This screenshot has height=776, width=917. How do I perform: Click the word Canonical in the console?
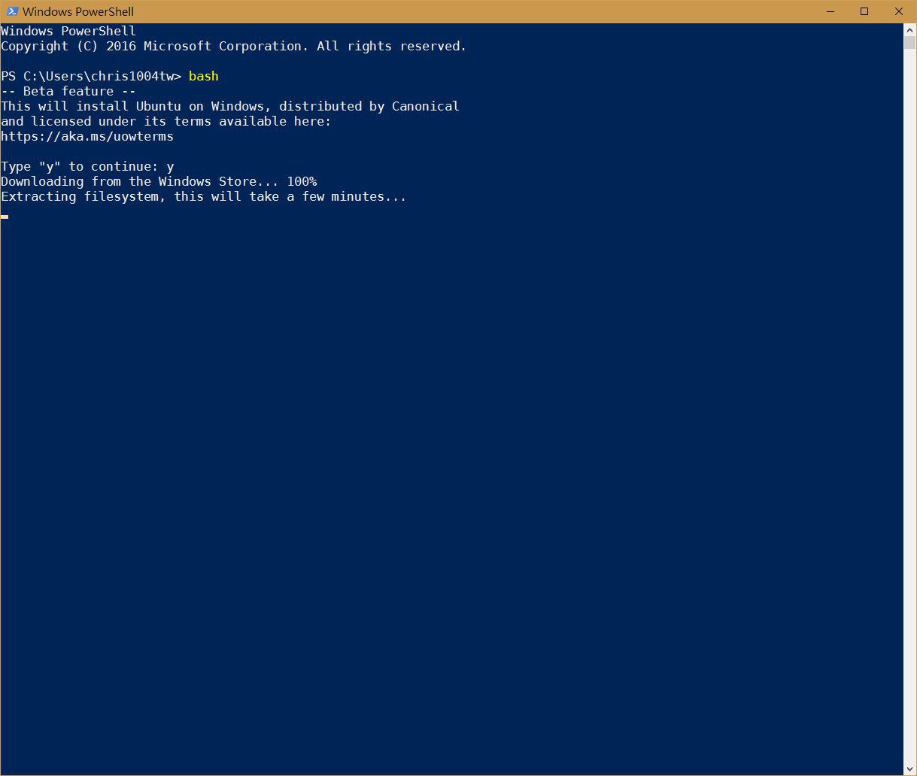pos(426,106)
